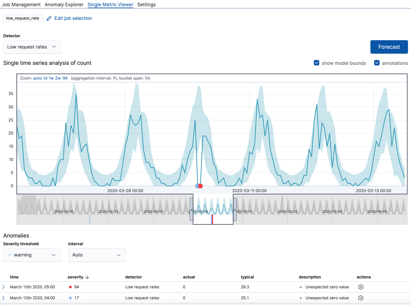Click the low_request_rate job badge
The width and height of the screenshot is (411, 305).
pos(23,18)
